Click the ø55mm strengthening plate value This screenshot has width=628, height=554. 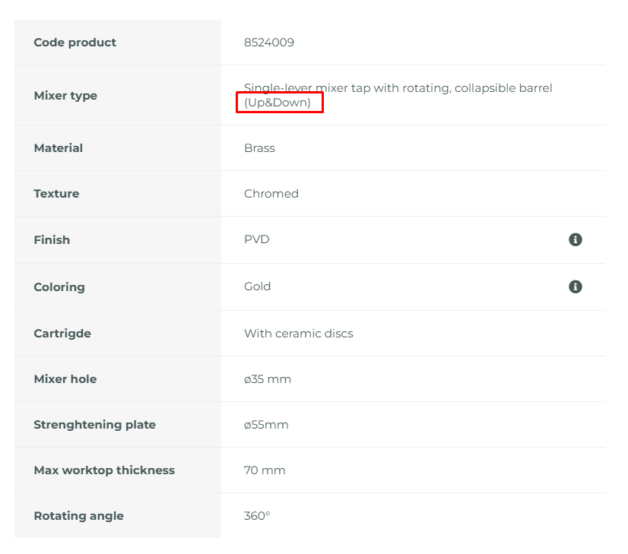[266, 425]
